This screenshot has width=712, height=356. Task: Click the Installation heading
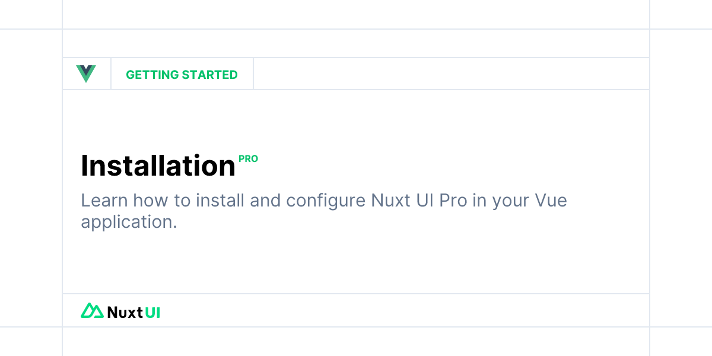(158, 166)
